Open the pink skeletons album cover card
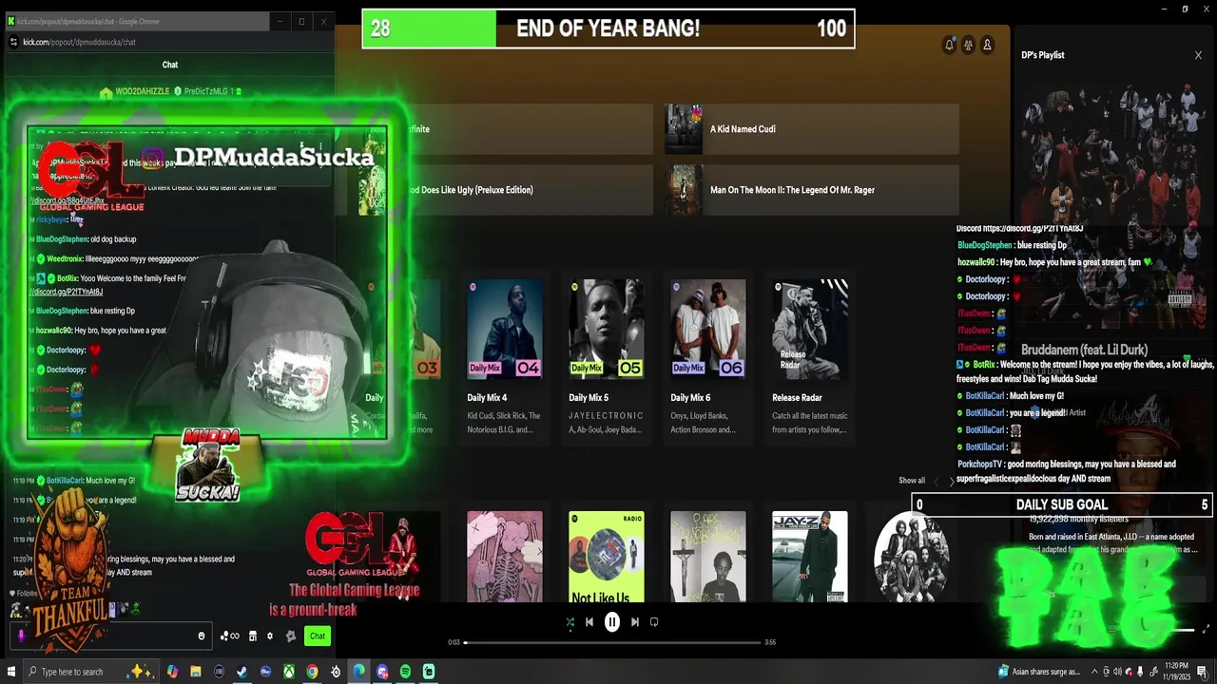 504,557
